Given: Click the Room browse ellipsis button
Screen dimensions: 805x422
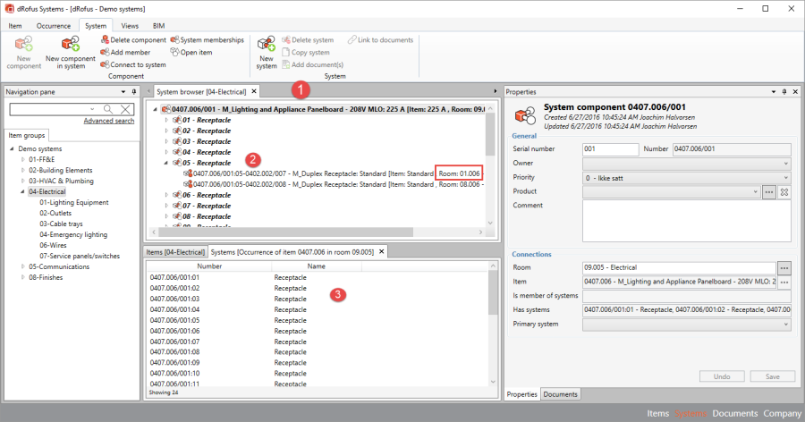Looking at the screenshot, I should pos(784,267).
